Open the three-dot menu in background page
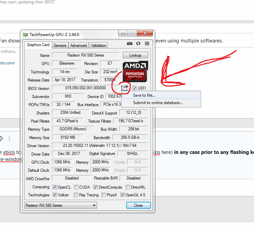Image resolution: width=254 pixels, height=228 pixels. point(9,139)
